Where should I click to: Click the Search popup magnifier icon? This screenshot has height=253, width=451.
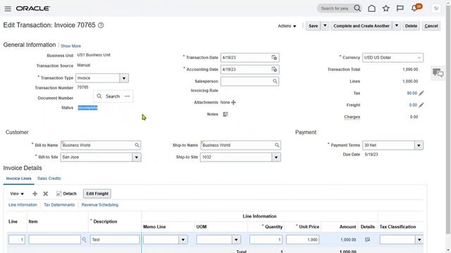[99, 96]
